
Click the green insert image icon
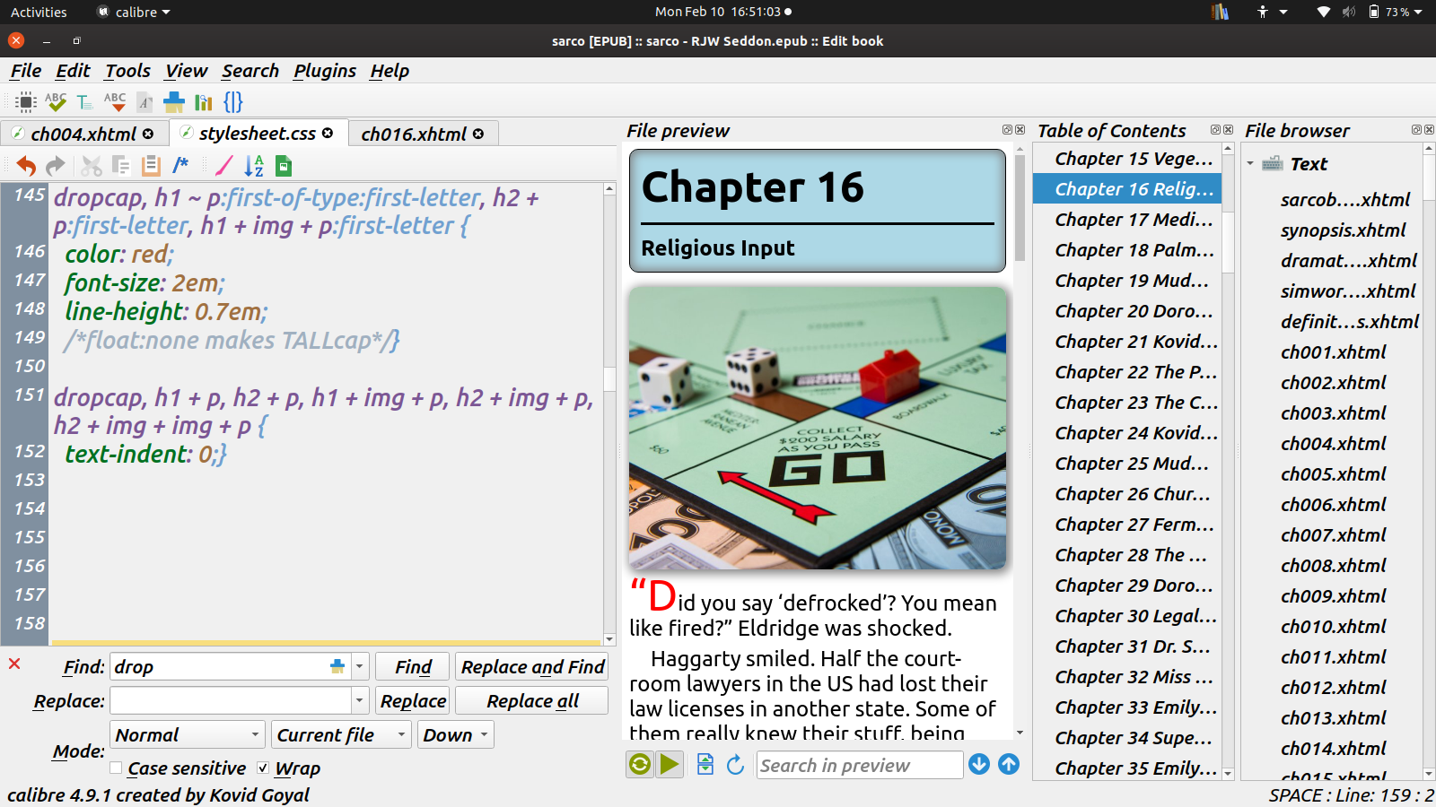[x=284, y=165]
